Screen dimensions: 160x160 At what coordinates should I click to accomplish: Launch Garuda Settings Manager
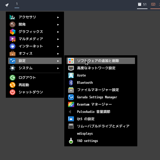101,97
